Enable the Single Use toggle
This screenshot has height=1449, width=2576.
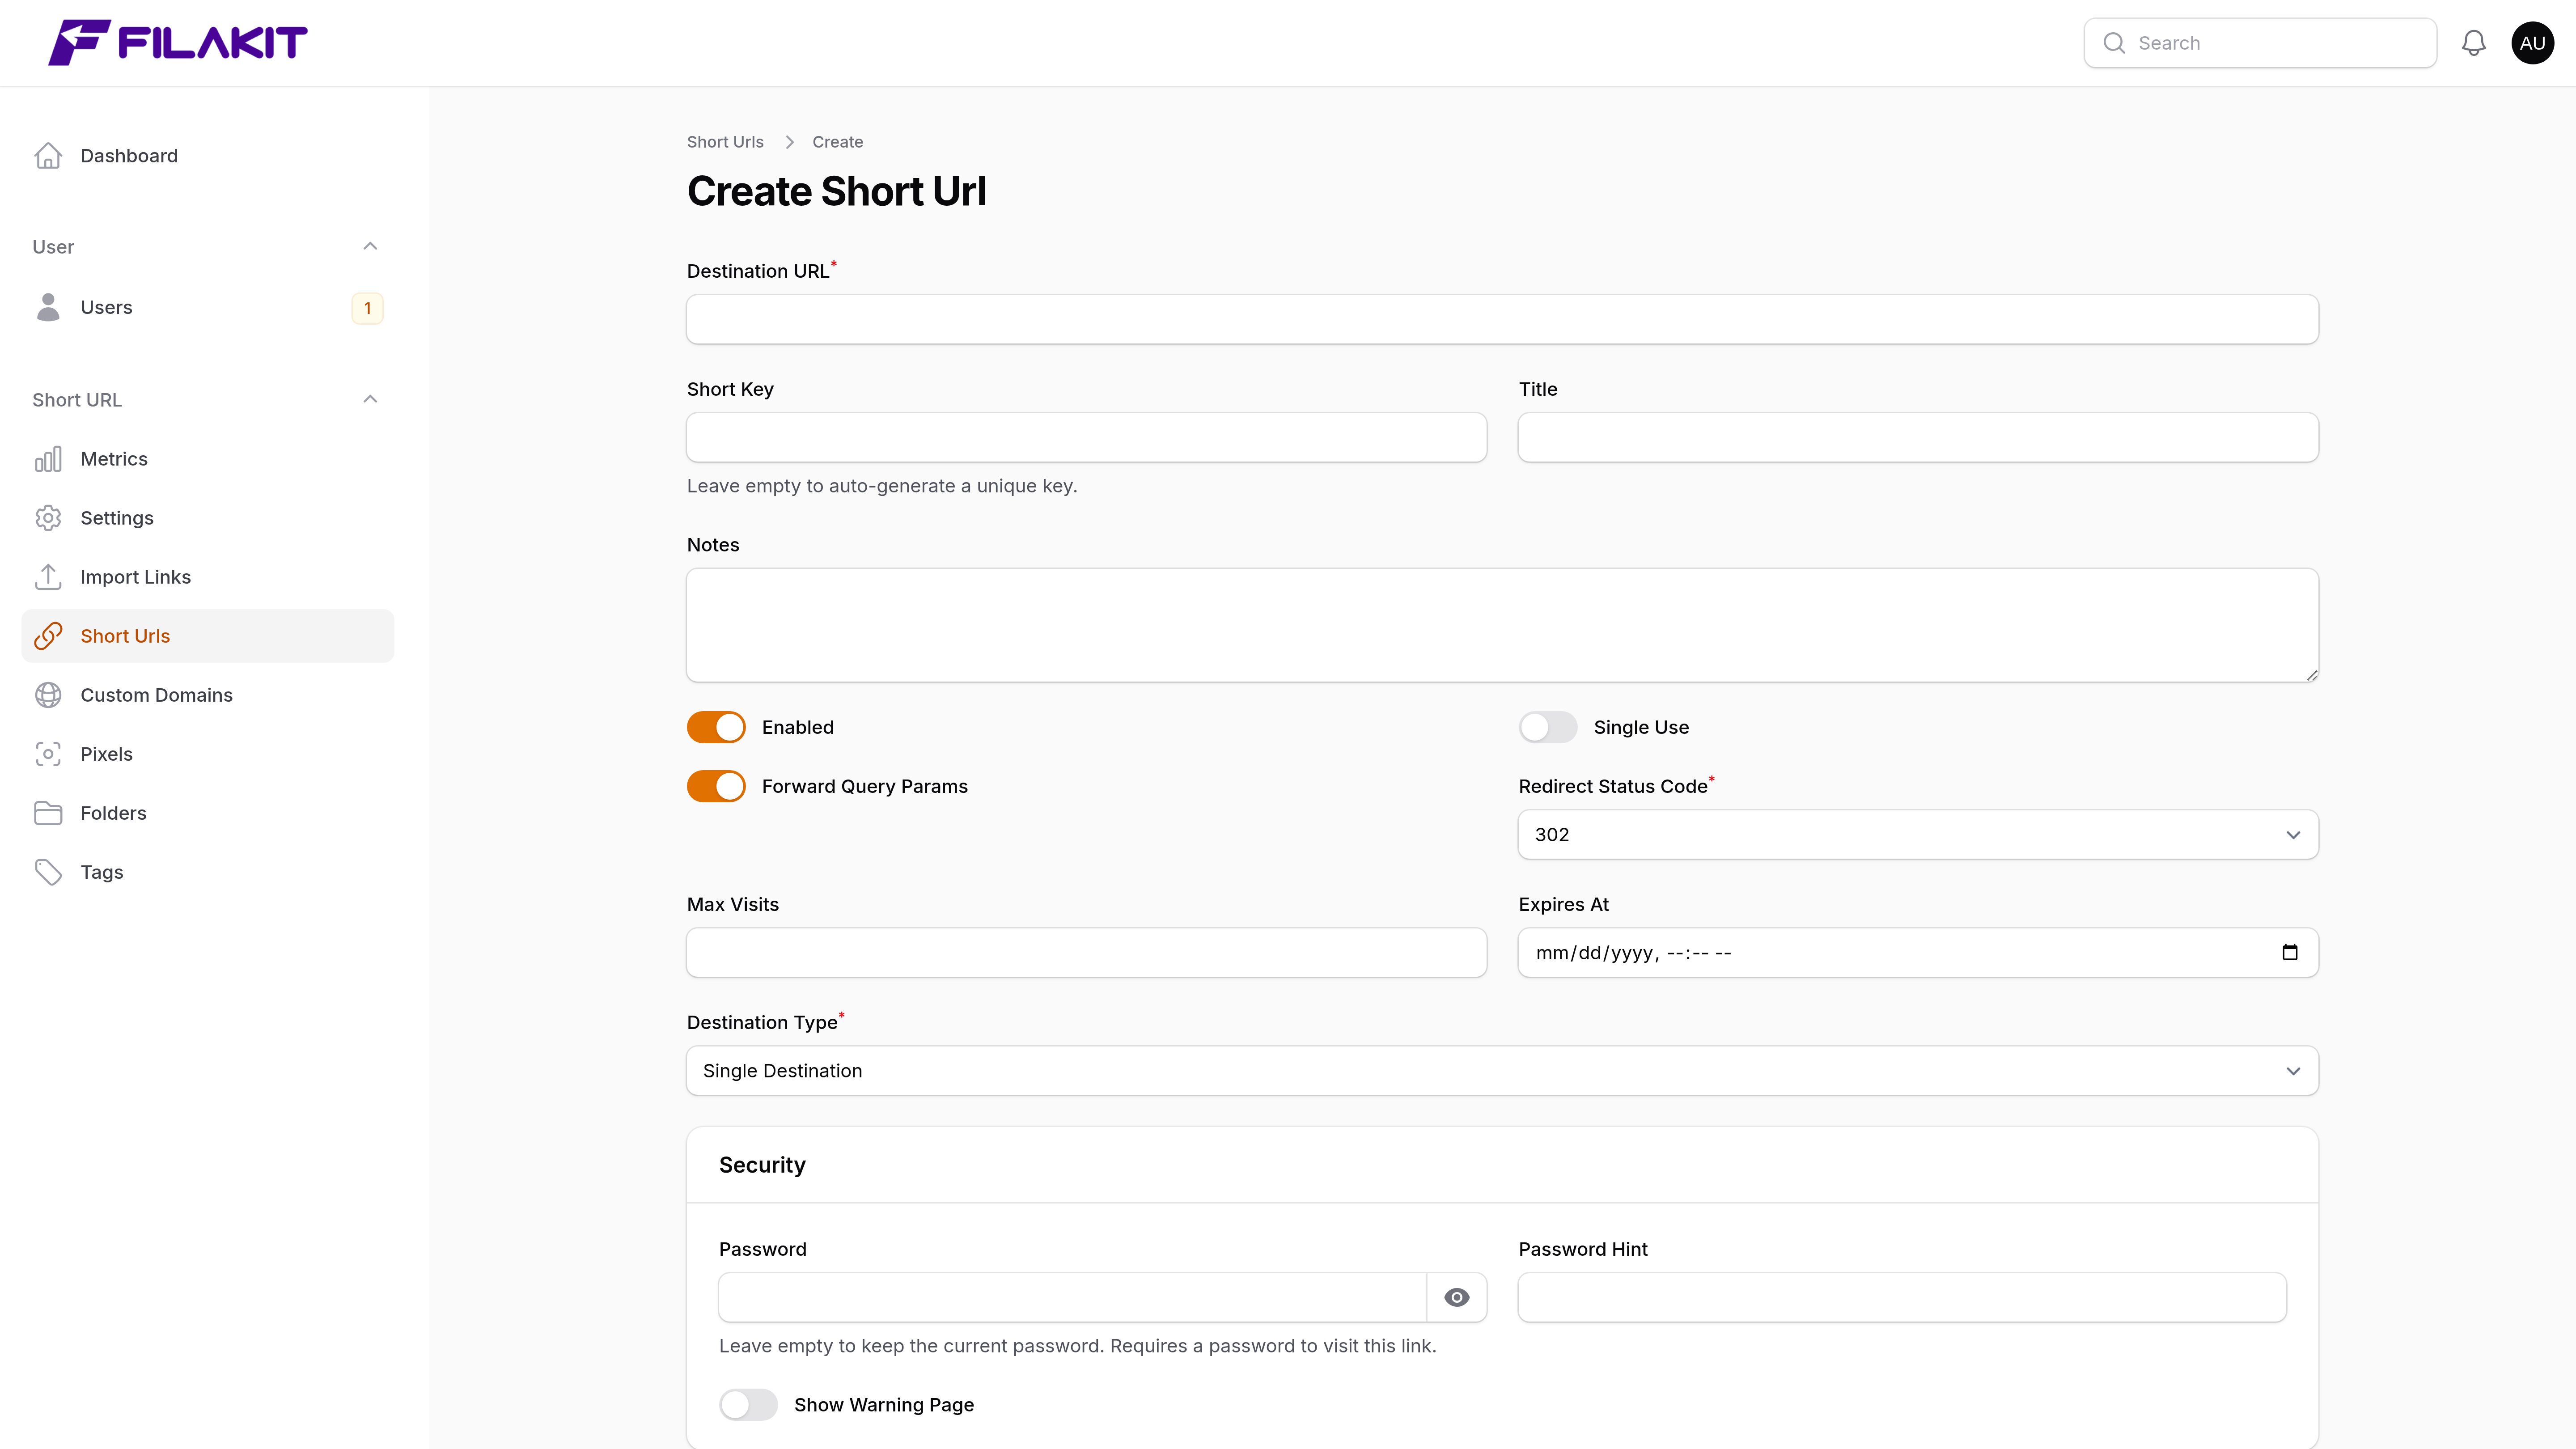(x=1548, y=727)
